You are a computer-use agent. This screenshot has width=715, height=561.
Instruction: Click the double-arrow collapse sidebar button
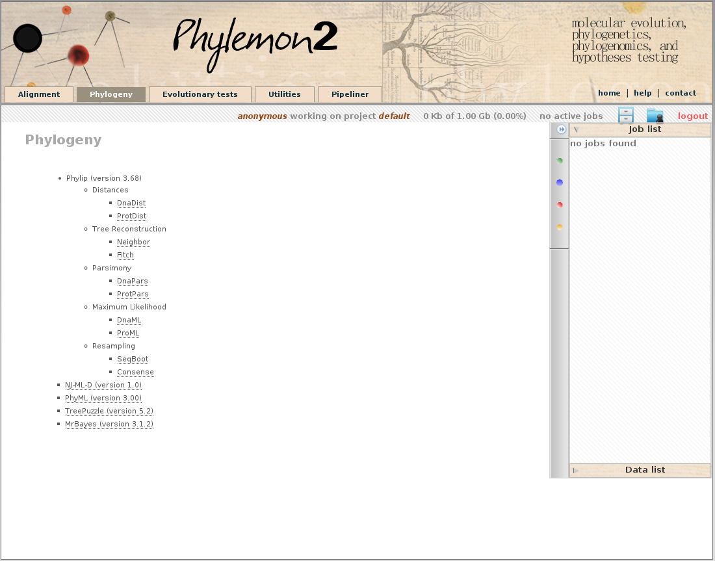pos(562,130)
